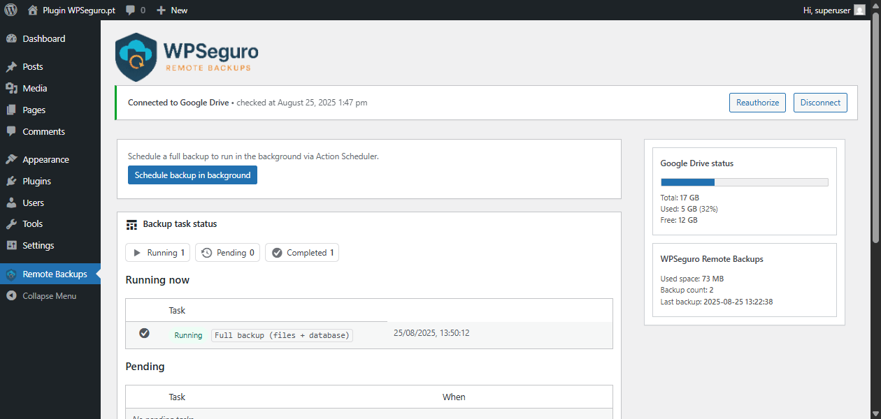The image size is (881, 419).
Task: Click the Google Drive storage usage bar
Action: pyautogui.click(x=744, y=182)
